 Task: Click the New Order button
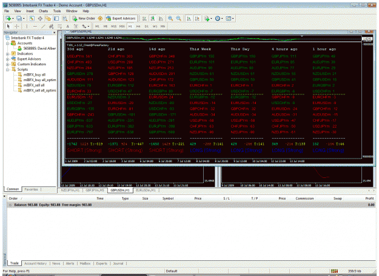[x=84, y=18]
